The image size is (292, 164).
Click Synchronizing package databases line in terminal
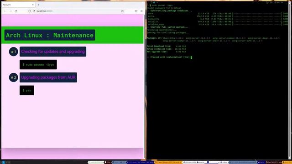[169, 11]
